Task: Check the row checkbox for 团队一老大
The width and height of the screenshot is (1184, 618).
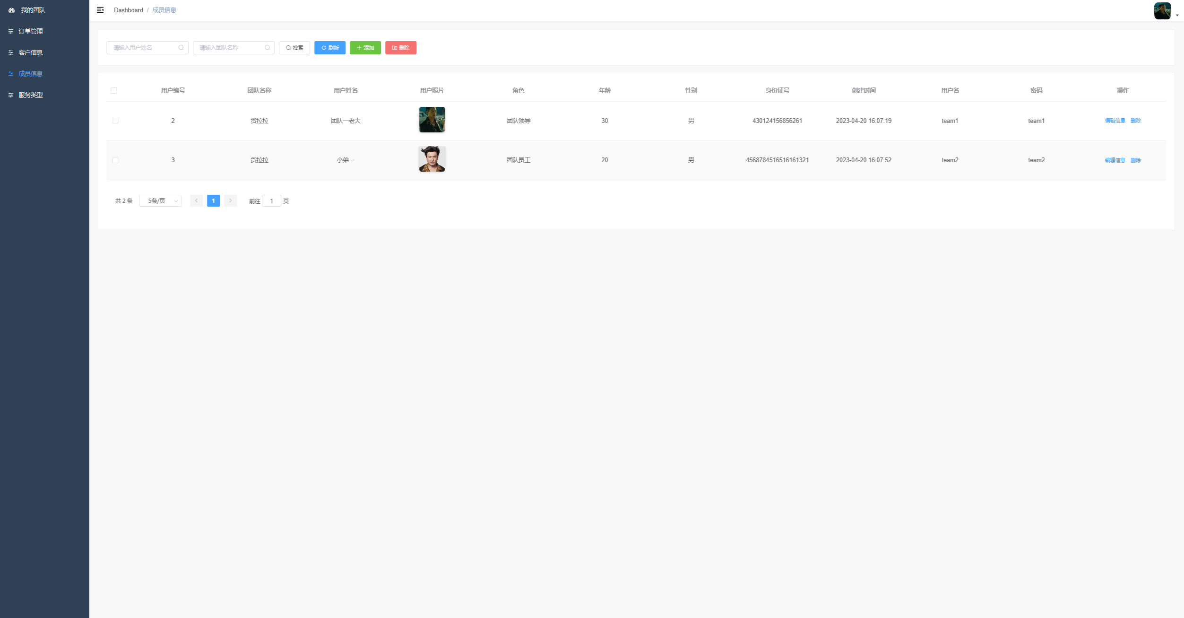Action: pyautogui.click(x=115, y=120)
